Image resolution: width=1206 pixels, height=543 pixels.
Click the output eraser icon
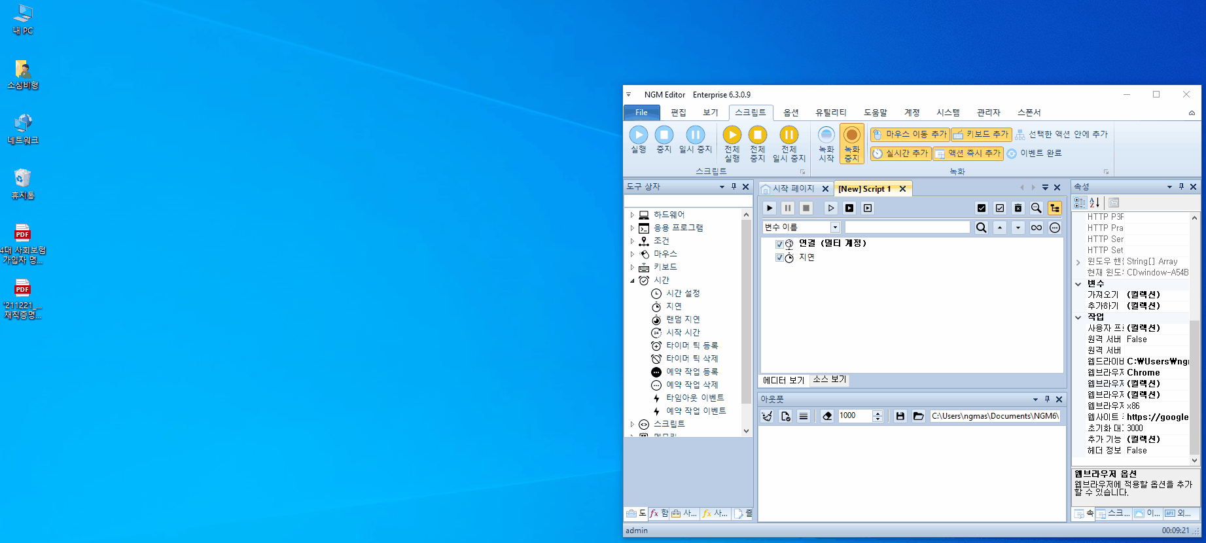pyautogui.click(x=827, y=416)
